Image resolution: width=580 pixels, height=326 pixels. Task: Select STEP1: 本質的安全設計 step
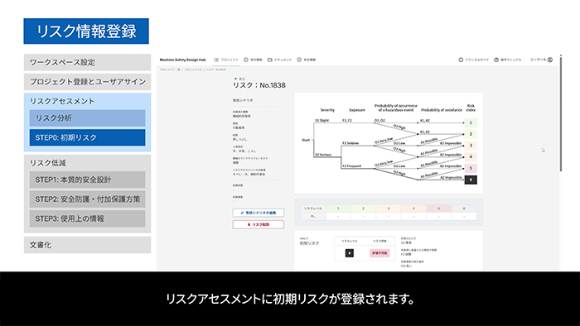(x=87, y=180)
